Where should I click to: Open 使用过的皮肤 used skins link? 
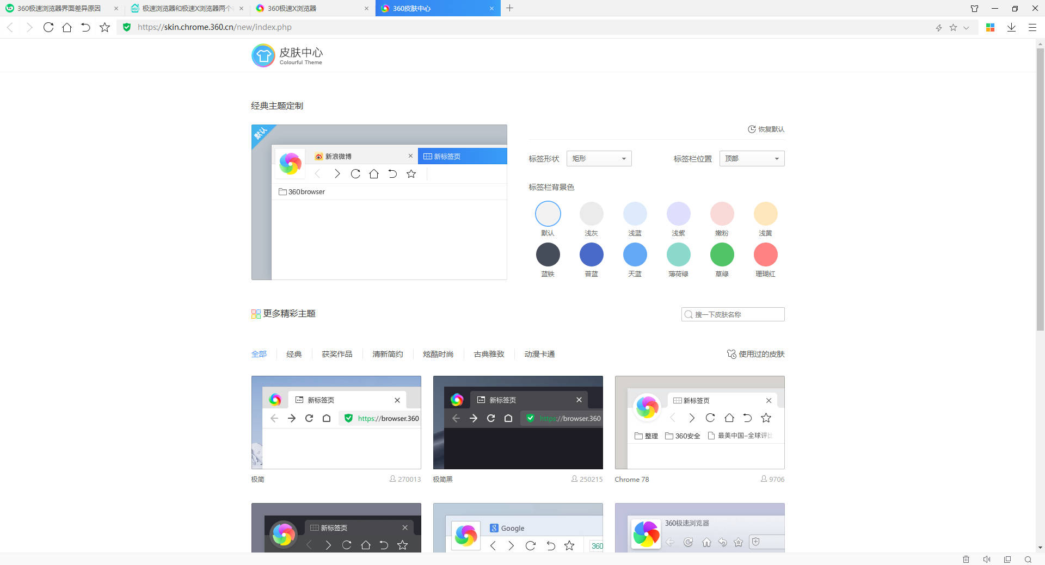coord(756,354)
